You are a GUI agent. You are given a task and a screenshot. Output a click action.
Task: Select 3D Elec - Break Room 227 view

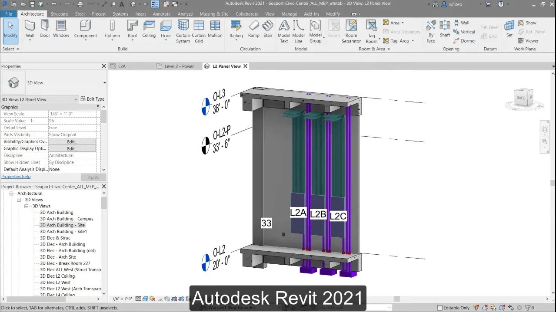pyautogui.click(x=65, y=263)
